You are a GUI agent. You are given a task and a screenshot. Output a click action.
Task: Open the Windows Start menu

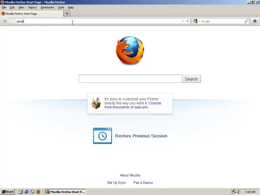pos(7,192)
